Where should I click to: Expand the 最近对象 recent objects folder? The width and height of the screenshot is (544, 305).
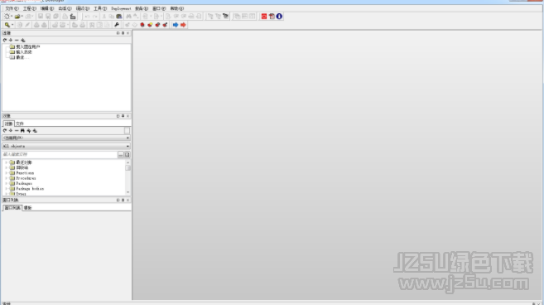coord(7,162)
